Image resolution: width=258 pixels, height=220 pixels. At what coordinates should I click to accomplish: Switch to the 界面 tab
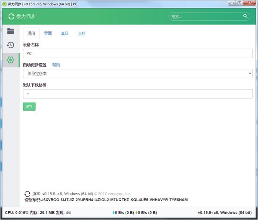(x=48, y=33)
